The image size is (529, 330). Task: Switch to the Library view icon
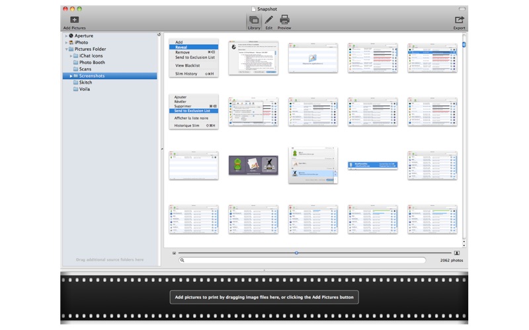click(x=254, y=20)
